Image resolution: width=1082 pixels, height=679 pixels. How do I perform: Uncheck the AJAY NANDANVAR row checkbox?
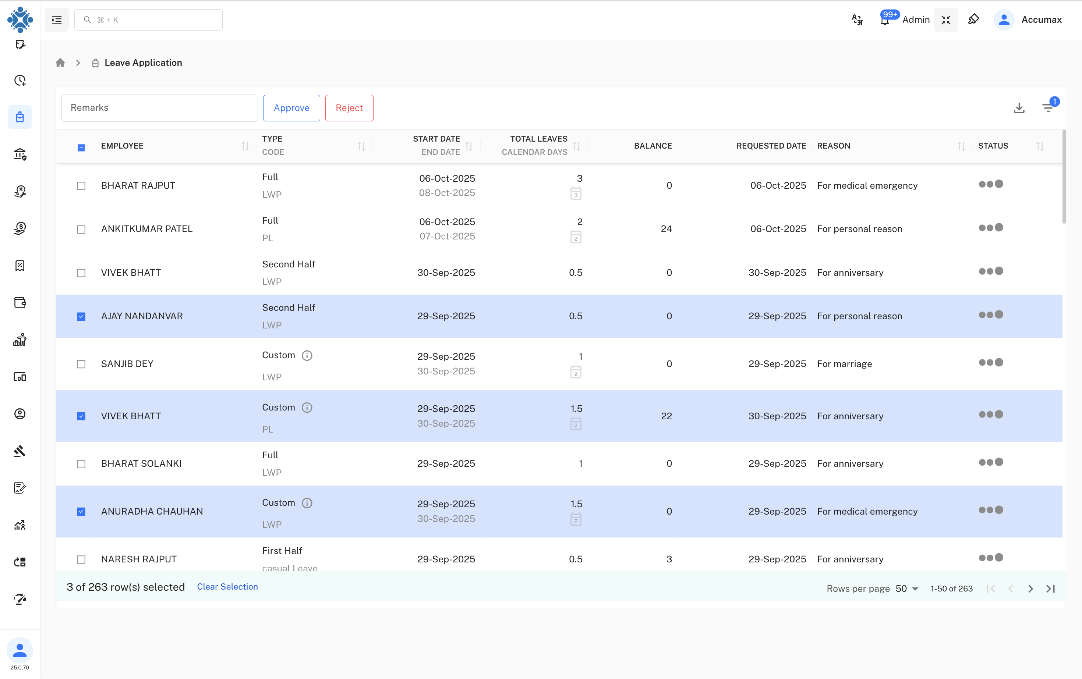click(81, 317)
